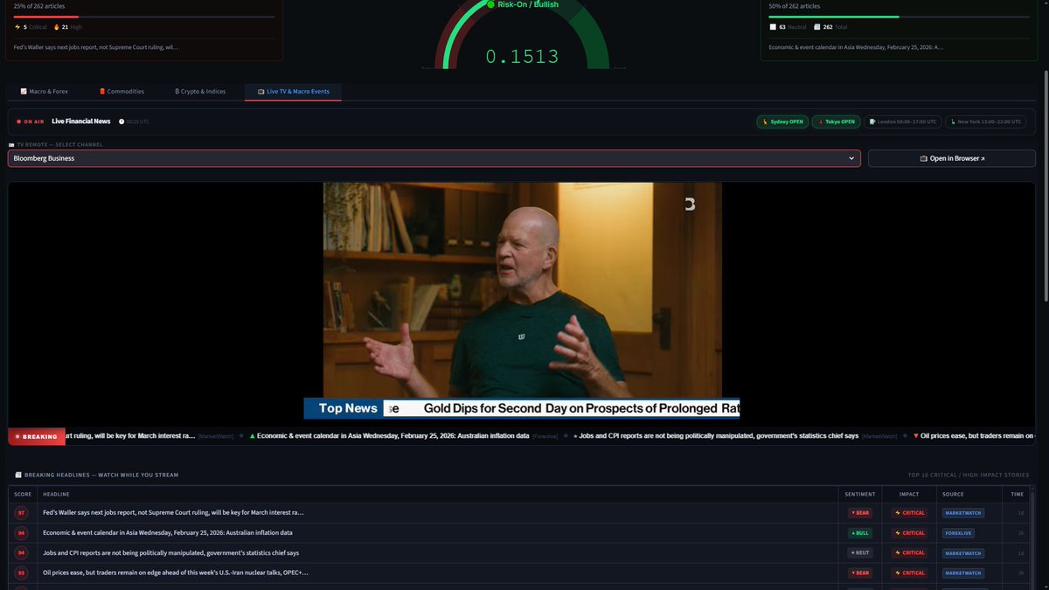Click the London 08:00–17:00 UTC session badge

click(903, 121)
